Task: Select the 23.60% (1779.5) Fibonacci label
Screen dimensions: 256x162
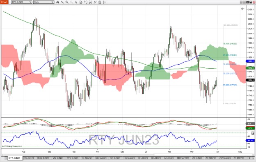Action: (230, 85)
